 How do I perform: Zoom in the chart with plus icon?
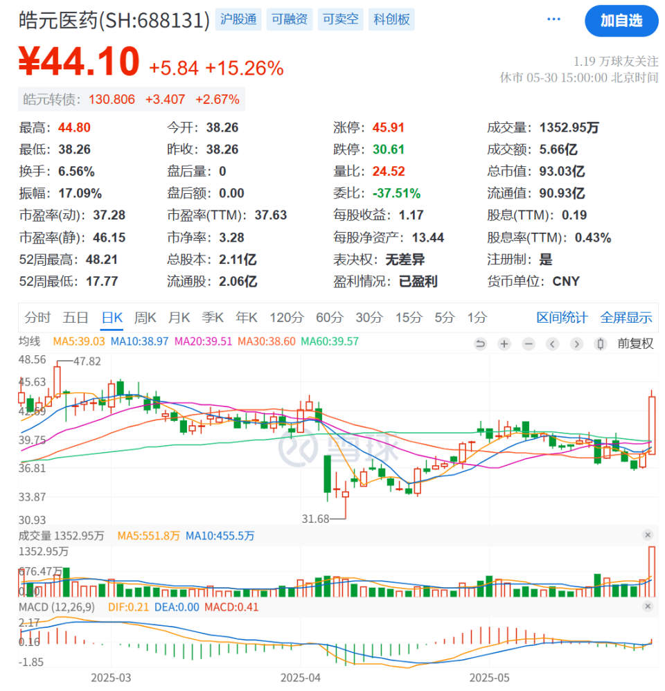click(504, 343)
